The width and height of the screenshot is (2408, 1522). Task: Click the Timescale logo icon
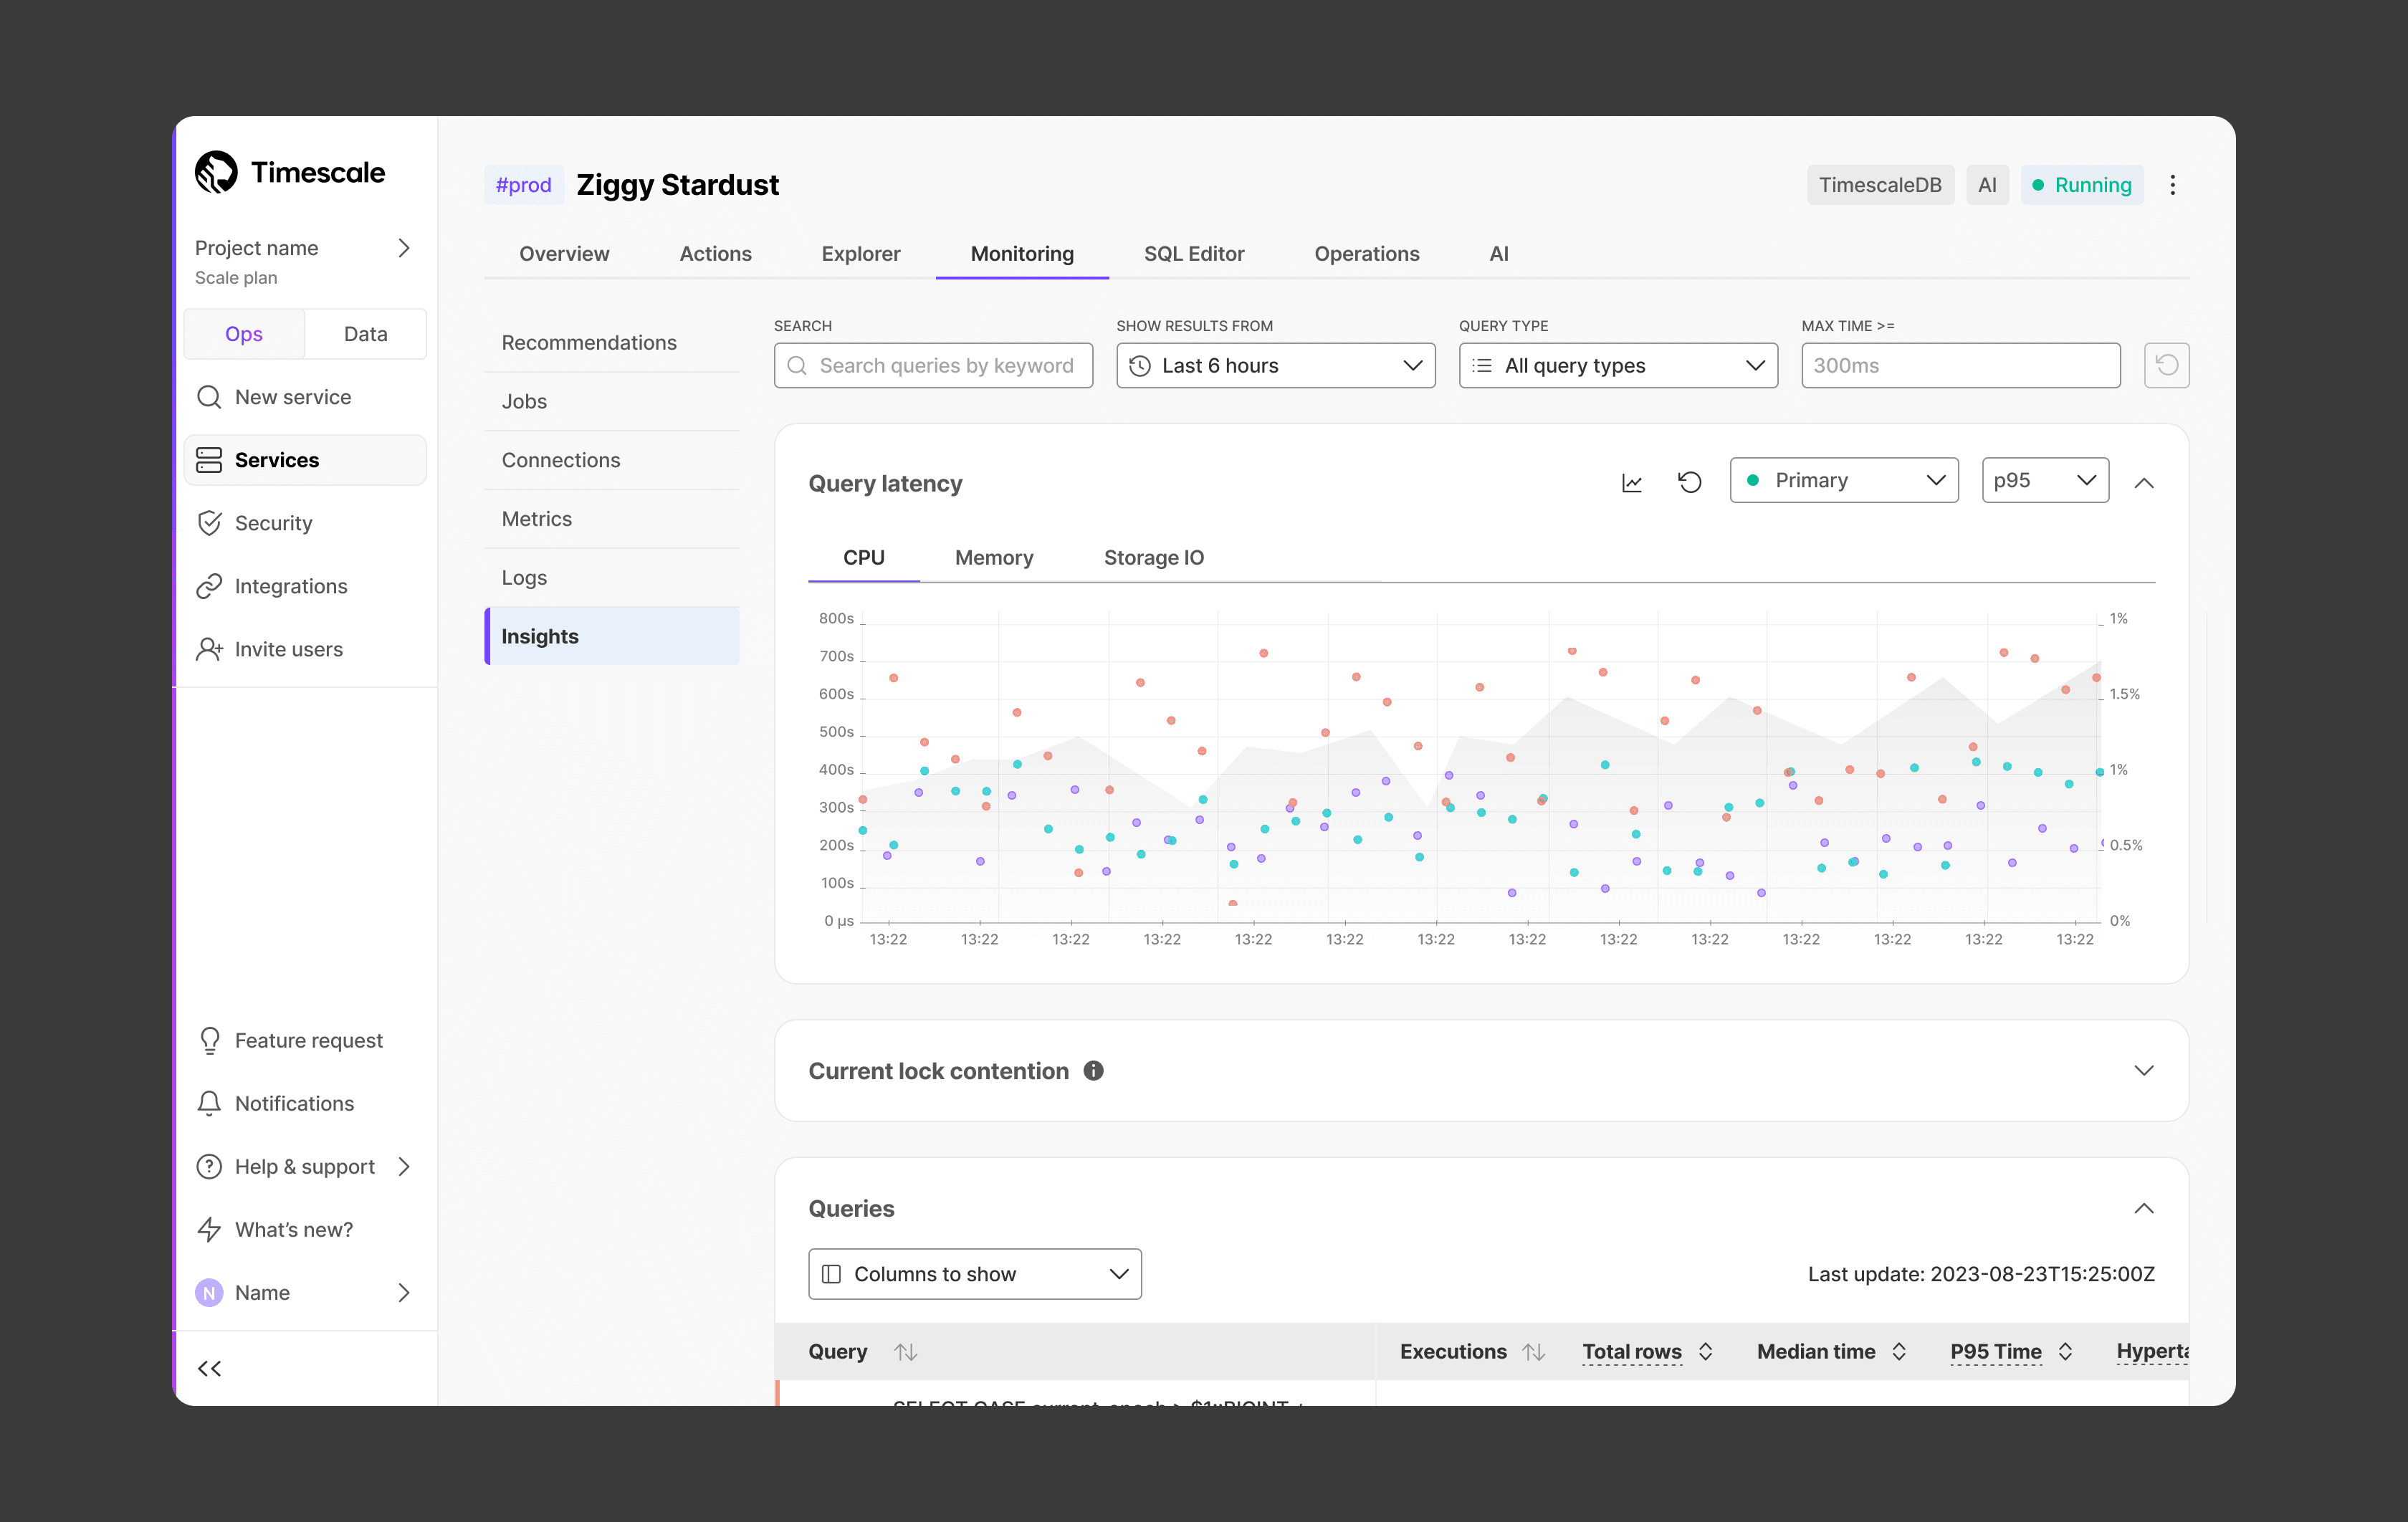216,172
